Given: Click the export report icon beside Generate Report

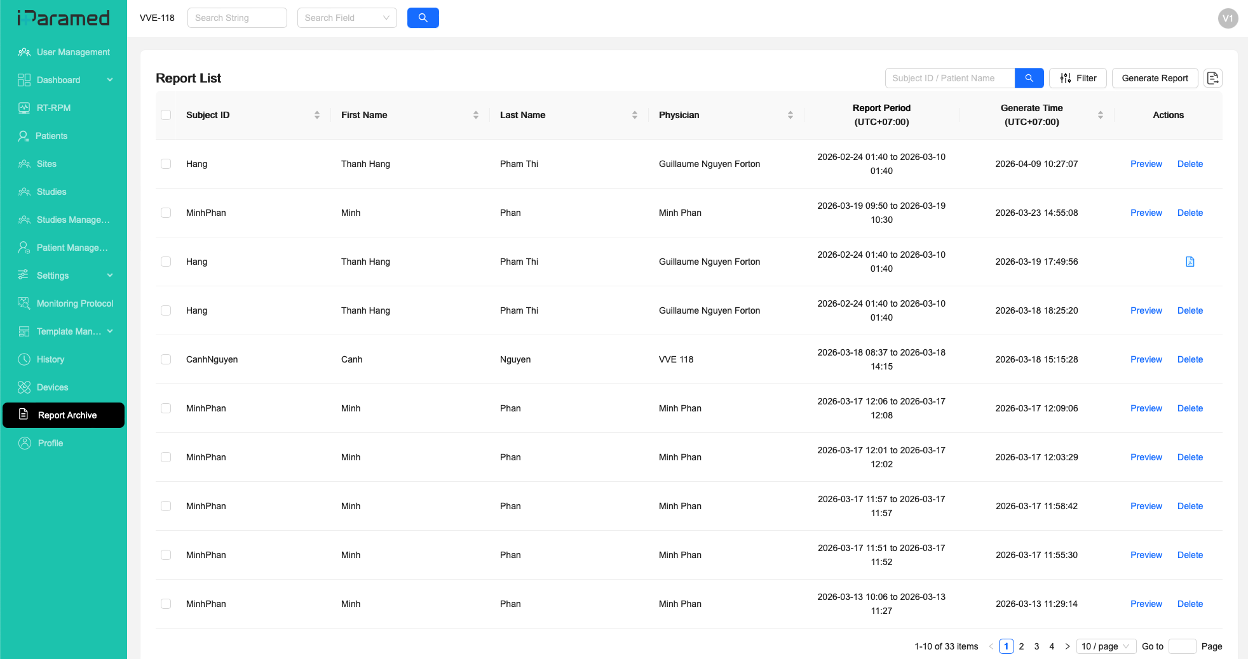Looking at the screenshot, I should [1213, 78].
